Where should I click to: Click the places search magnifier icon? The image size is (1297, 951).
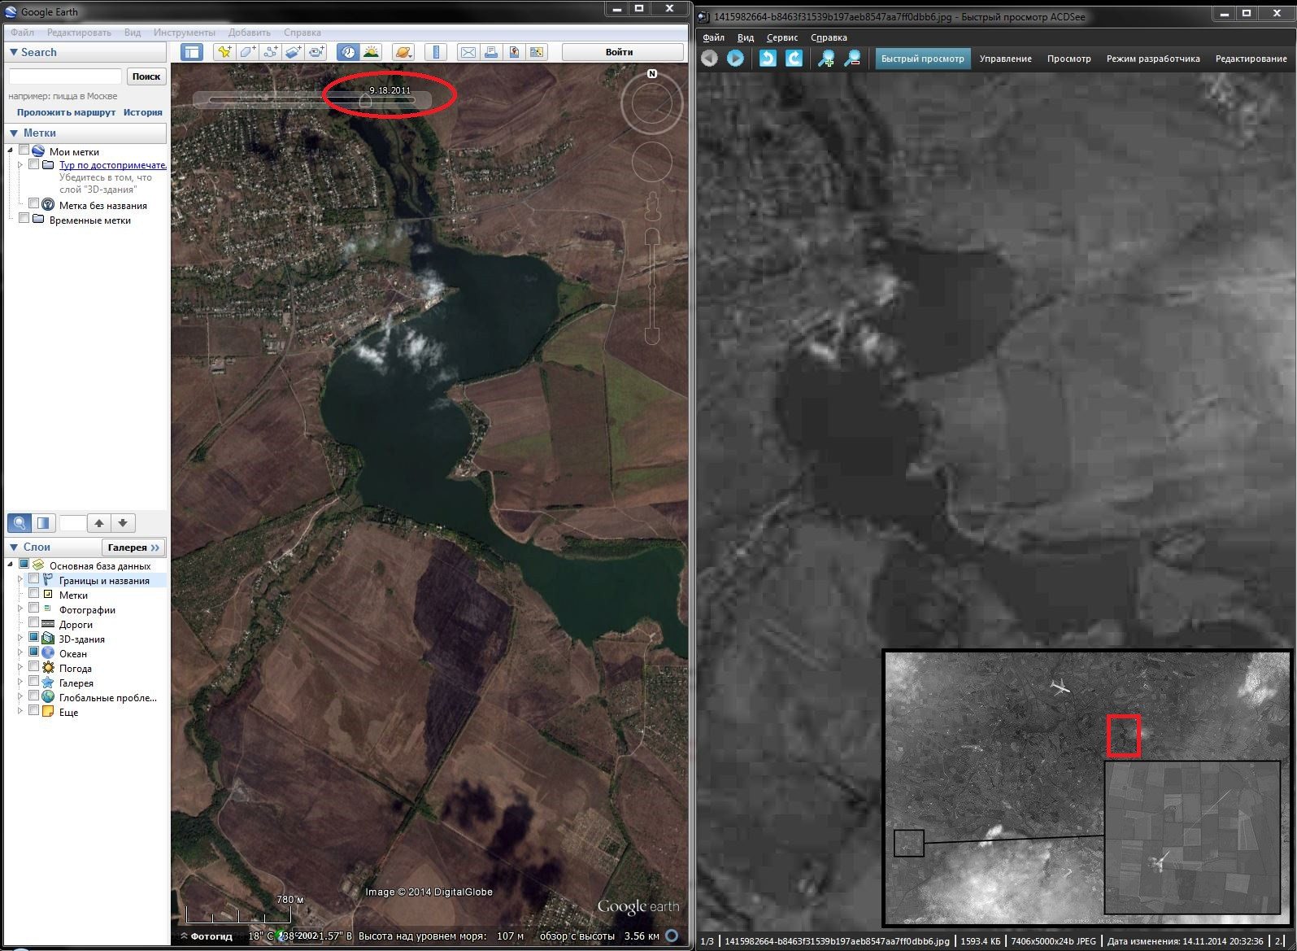pyautogui.click(x=20, y=523)
